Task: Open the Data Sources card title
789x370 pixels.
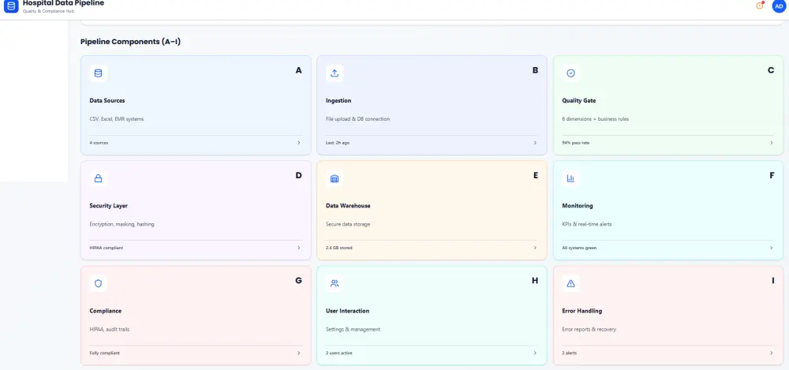Action: click(x=107, y=101)
